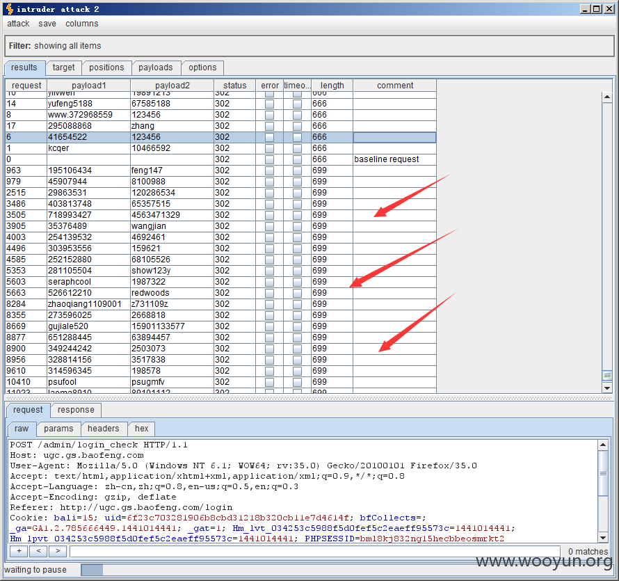
Task: Toggle timeout checkbox for request 5603
Action: coord(297,282)
